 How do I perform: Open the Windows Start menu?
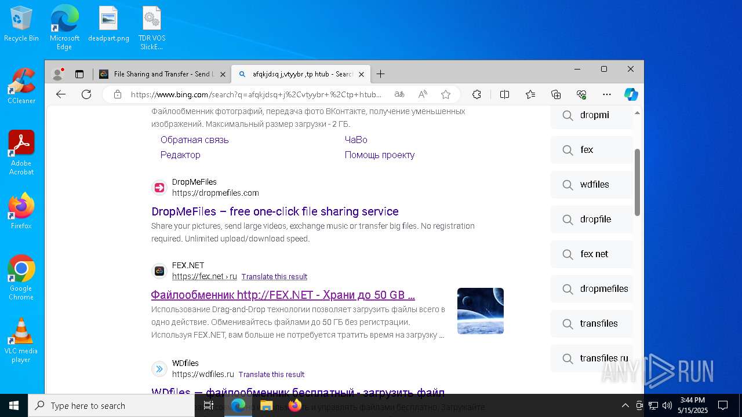point(14,405)
